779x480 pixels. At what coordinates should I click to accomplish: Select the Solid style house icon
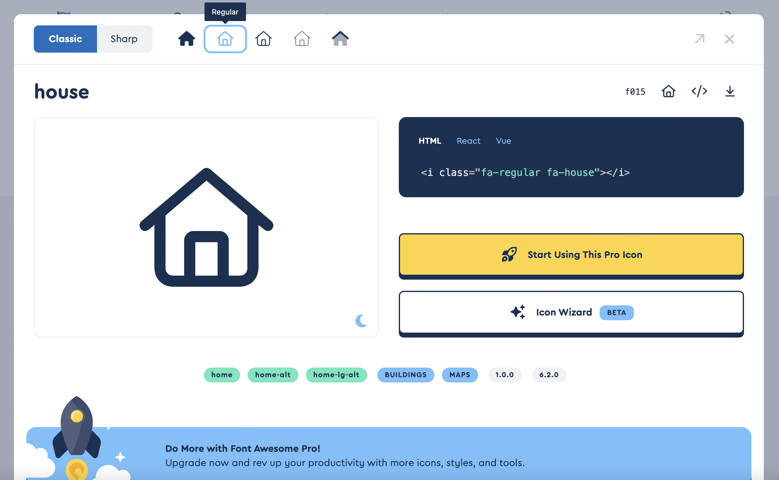click(x=187, y=39)
